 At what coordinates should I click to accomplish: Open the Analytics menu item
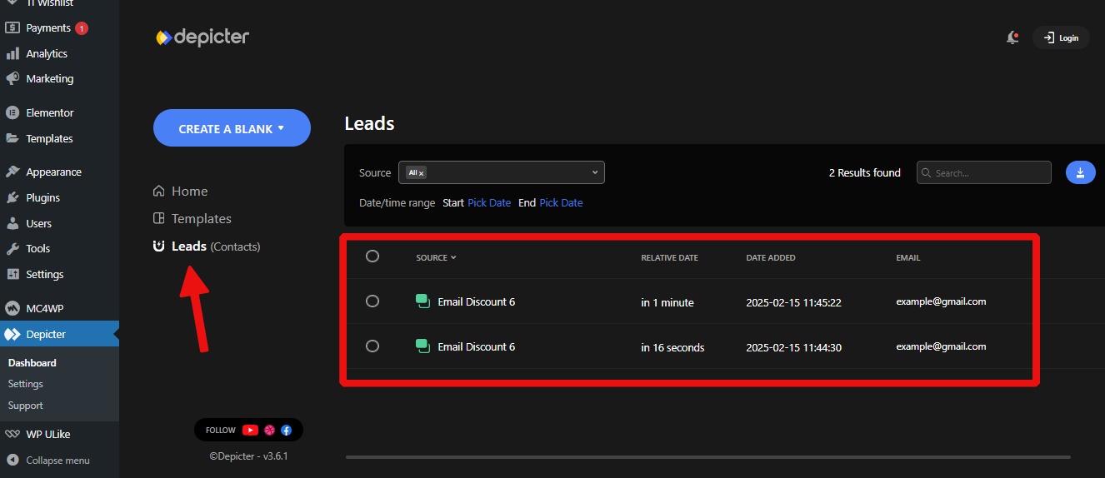47,53
